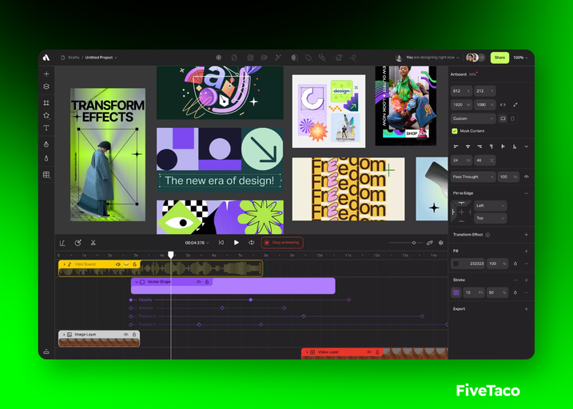Select the scissors cut tool in timeline
Screen dimensions: 573x409
94,243
